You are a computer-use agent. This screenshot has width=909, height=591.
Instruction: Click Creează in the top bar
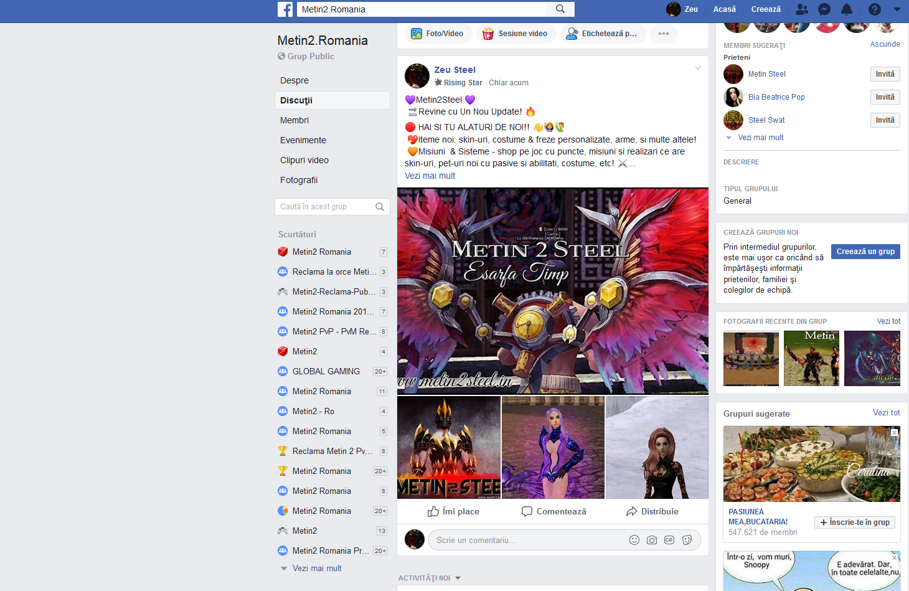point(766,9)
